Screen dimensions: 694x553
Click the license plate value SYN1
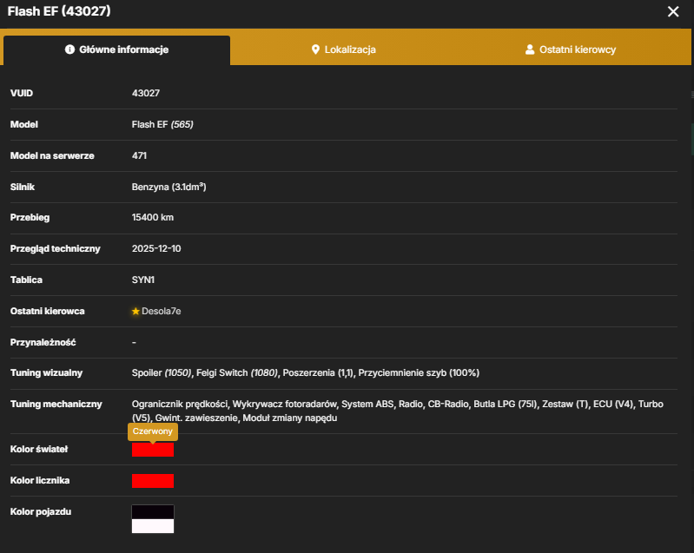tap(143, 280)
